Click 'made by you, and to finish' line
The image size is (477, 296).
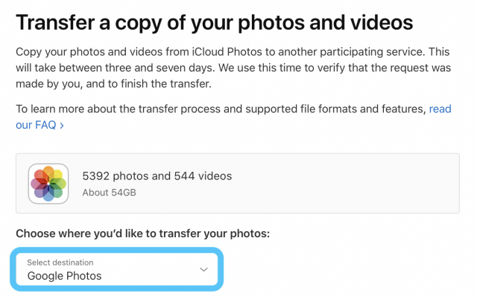click(113, 84)
